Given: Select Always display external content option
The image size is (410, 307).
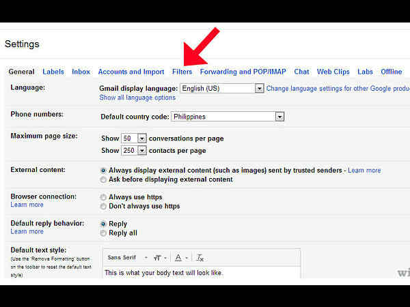Looking at the screenshot, I should click(x=103, y=171).
